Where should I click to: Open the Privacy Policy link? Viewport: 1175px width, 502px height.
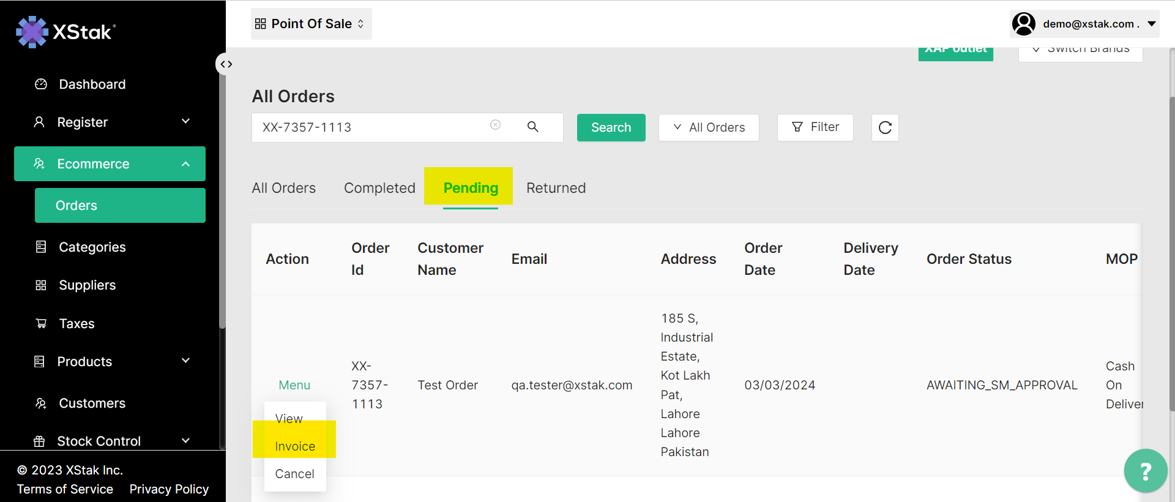click(x=169, y=489)
